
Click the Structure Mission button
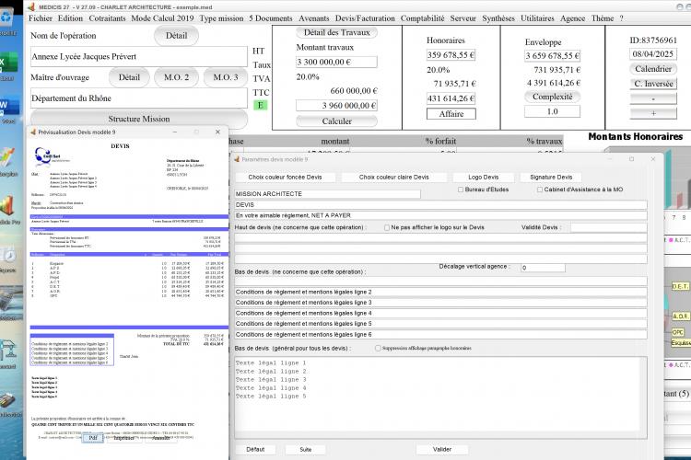139,119
